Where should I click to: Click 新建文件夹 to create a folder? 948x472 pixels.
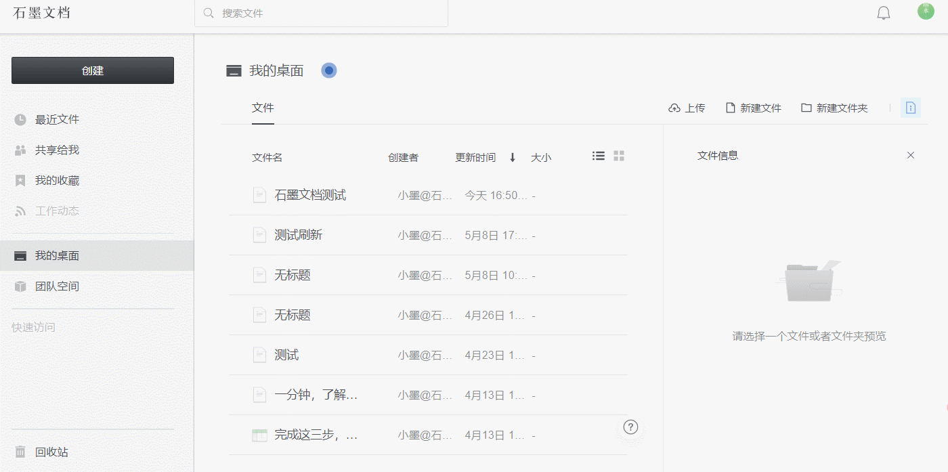click(834, 108)
